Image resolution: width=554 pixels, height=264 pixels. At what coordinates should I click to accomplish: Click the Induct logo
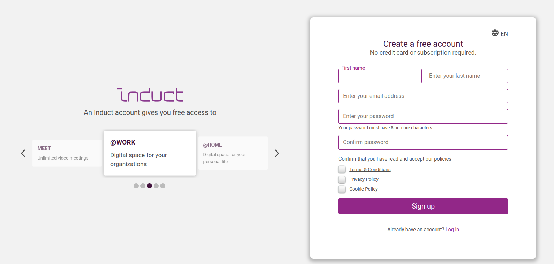coord(150,95)
